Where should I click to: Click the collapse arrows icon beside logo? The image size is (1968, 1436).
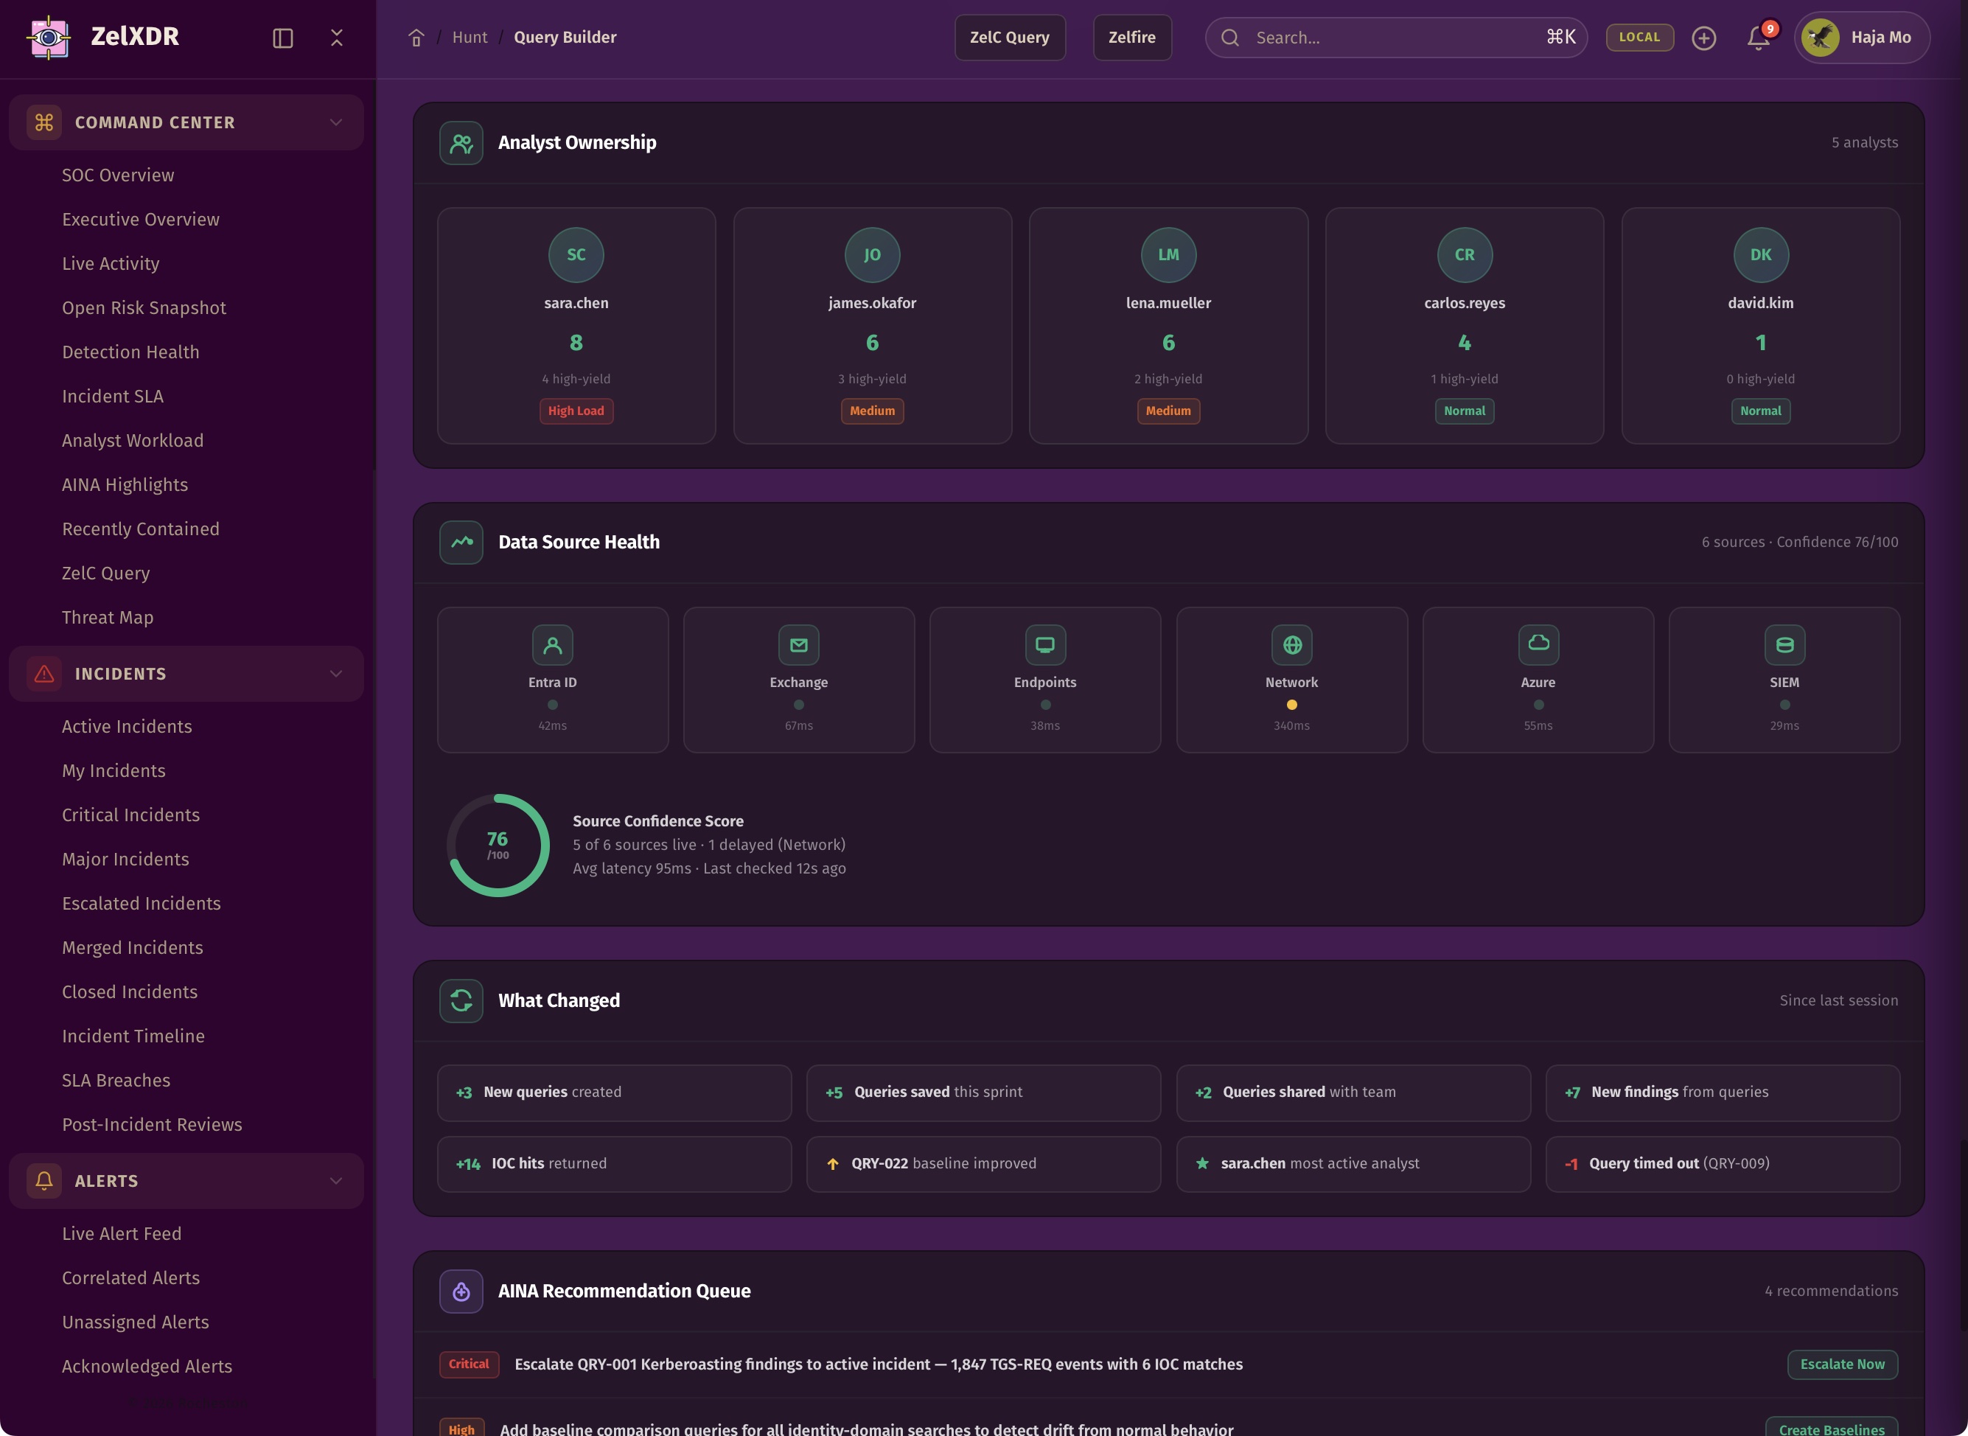point(336,38)
